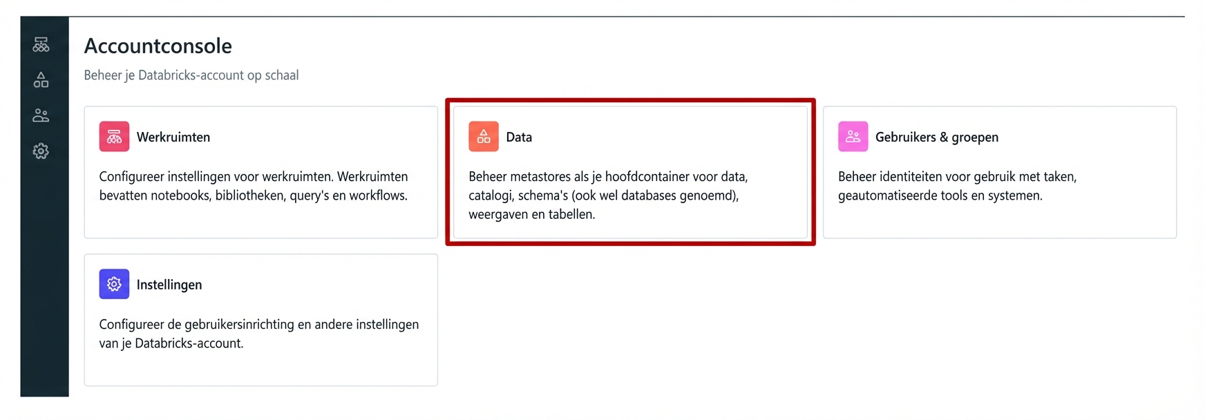The height and width of the screenshot is (420, 1205).
Task: Click the purple Instellingen gear card icon
Action: (x=115, y=284)
